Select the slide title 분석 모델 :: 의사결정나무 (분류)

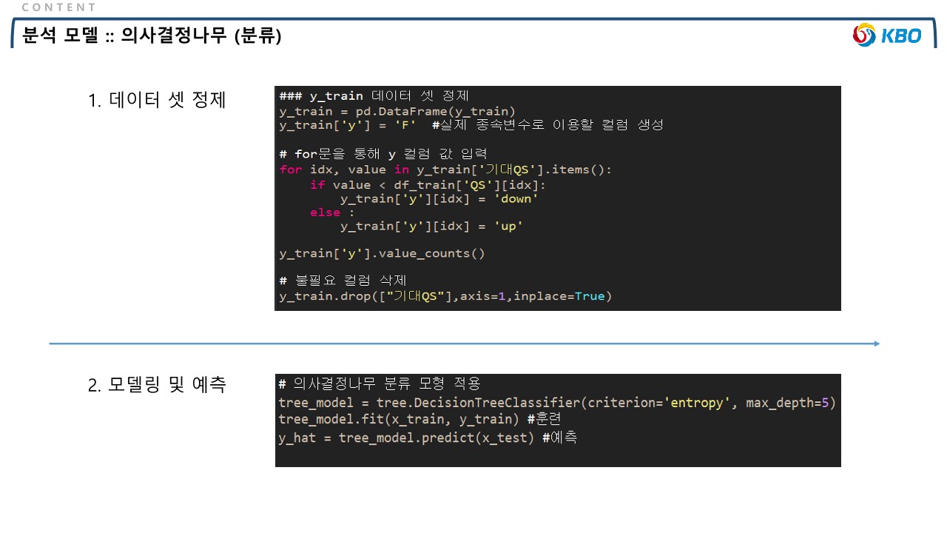pyautogui.click(x=152, y=36)
